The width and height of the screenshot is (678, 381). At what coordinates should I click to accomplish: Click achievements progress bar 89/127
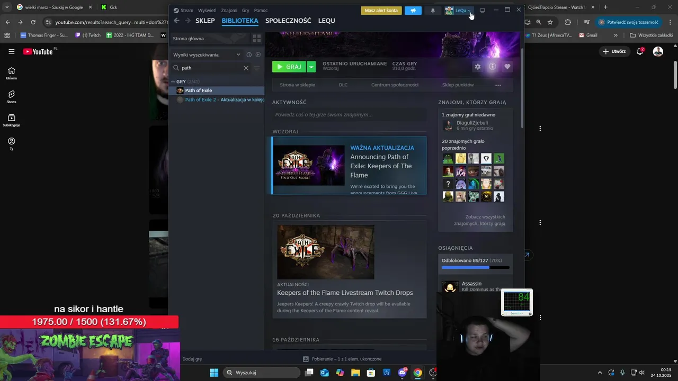click(x=476, y=267)
